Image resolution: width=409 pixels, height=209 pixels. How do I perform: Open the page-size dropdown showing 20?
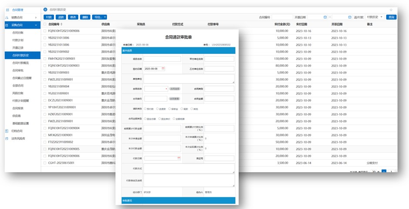point(374,172)
